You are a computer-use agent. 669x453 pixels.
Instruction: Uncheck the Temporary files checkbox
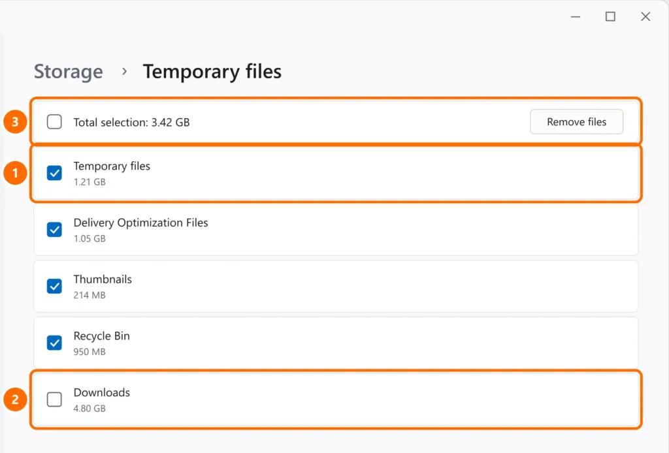(x=54, y=173)
